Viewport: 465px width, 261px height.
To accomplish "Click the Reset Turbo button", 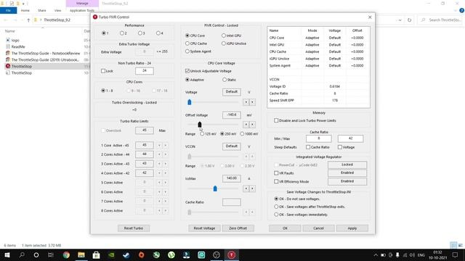I will pos(134,228).
